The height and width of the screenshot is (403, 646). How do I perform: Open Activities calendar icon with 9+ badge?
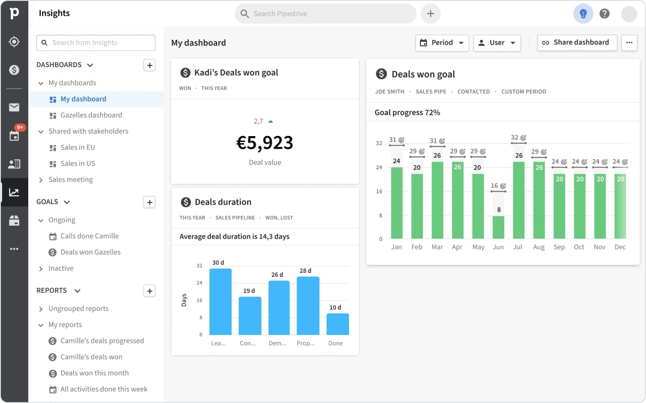pyautogui.click(x=14, y=135)
